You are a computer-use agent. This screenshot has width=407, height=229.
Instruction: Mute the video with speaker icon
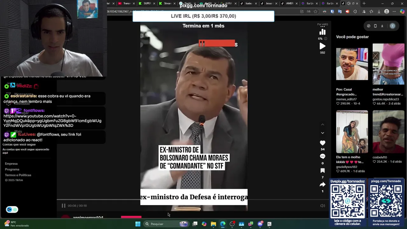point(322,206)
